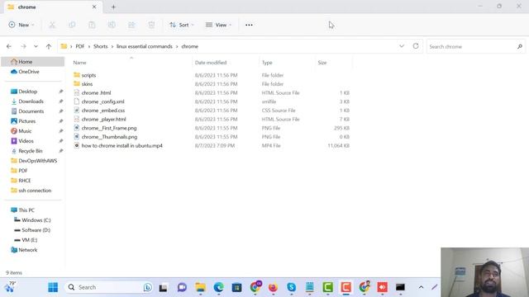529x297 pixels.
Task: Open the New item menu
Action: tap(21, 25)
